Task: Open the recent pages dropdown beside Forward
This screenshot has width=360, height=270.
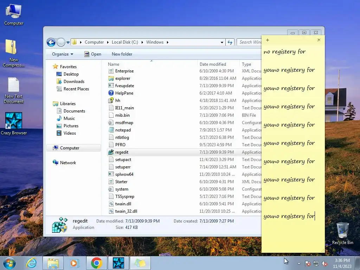Action: click(x=68, y=43)
